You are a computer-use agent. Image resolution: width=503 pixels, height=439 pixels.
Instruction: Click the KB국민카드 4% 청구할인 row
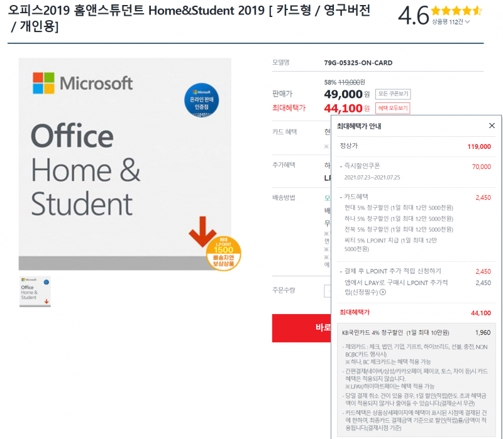[416, 333]
